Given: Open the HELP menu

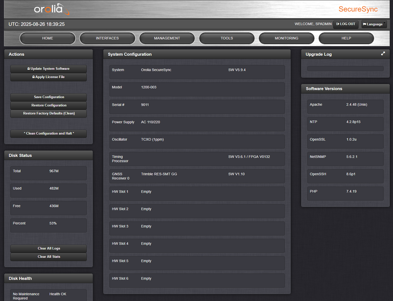Looking at the screenshot, I should pyautogui.click(x=346, y=38).
